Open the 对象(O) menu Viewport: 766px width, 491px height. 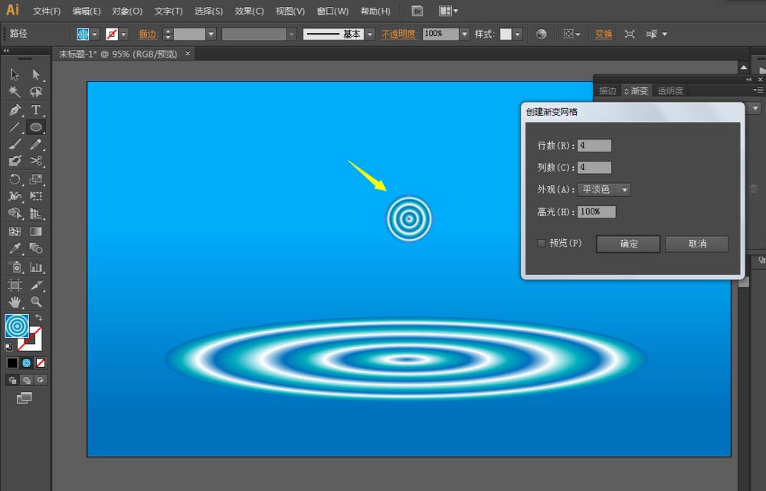pyautogui.click(x=127, y=11)
